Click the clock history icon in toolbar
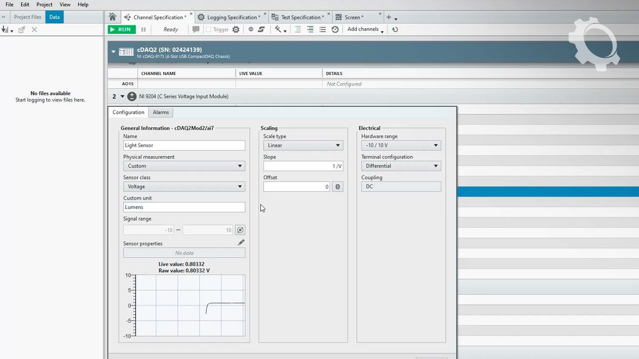Image resolution: width=639 pixels, height=359 pixels. tap(335, 29)
